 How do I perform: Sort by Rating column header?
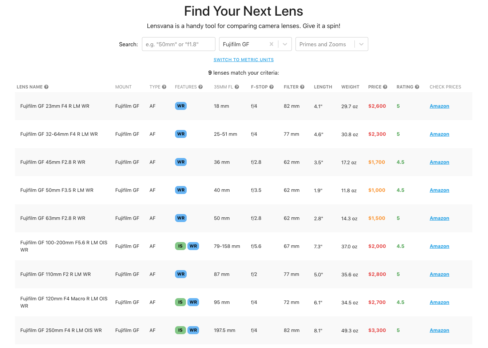pos(405,87)
